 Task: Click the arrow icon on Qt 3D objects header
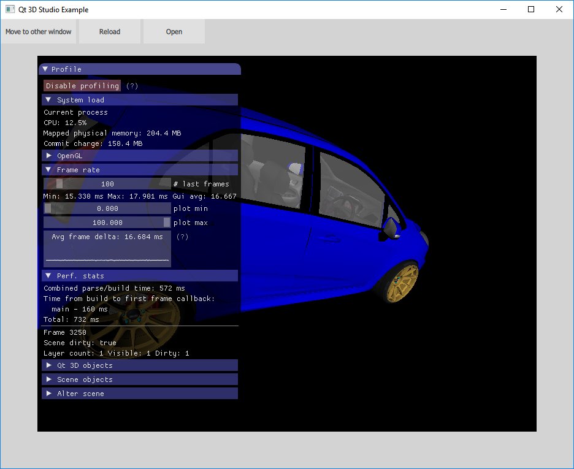pyautogui.click(x=48, y=365)
